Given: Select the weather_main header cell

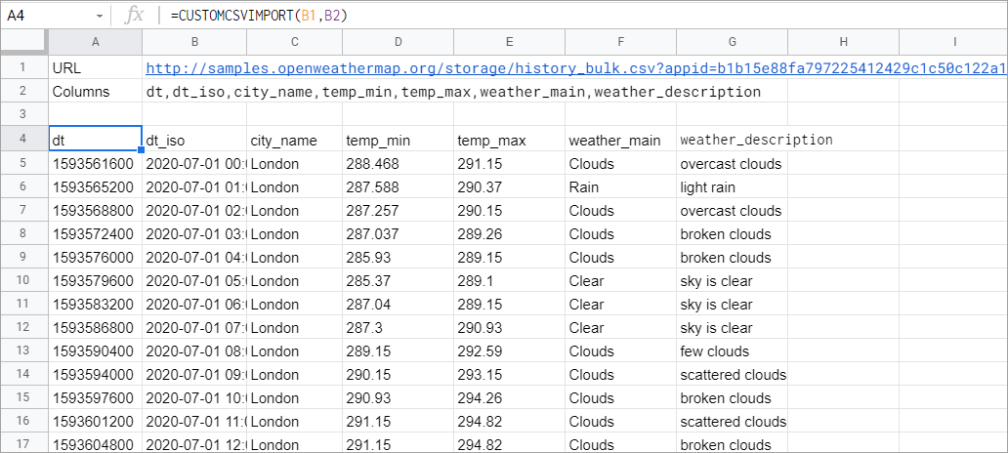Looking at the screenshot, I should point(620,140).
